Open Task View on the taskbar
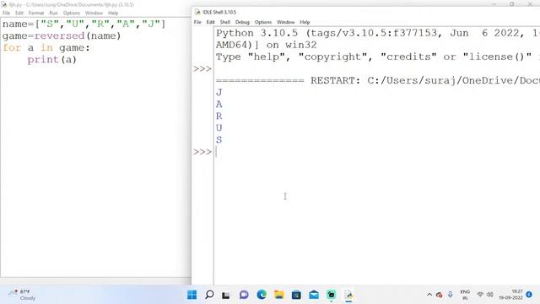 click(x=226, y=295)
